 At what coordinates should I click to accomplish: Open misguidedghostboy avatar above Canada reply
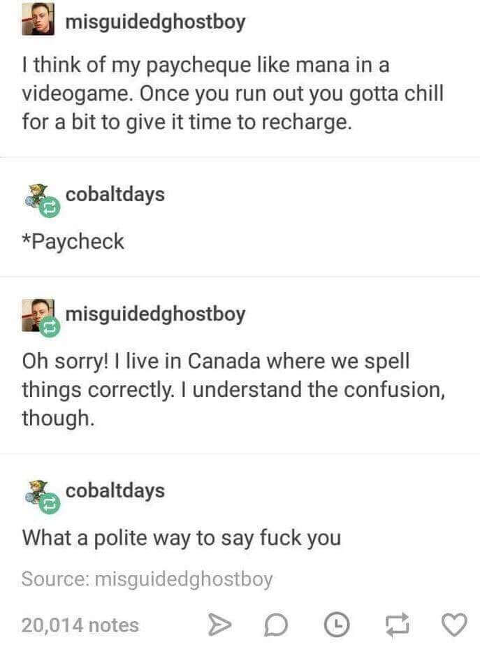[x=38, y=315]
